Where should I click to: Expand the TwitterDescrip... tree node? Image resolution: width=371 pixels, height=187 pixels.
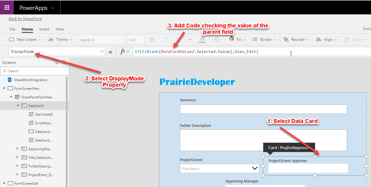(x=18, y=166)
